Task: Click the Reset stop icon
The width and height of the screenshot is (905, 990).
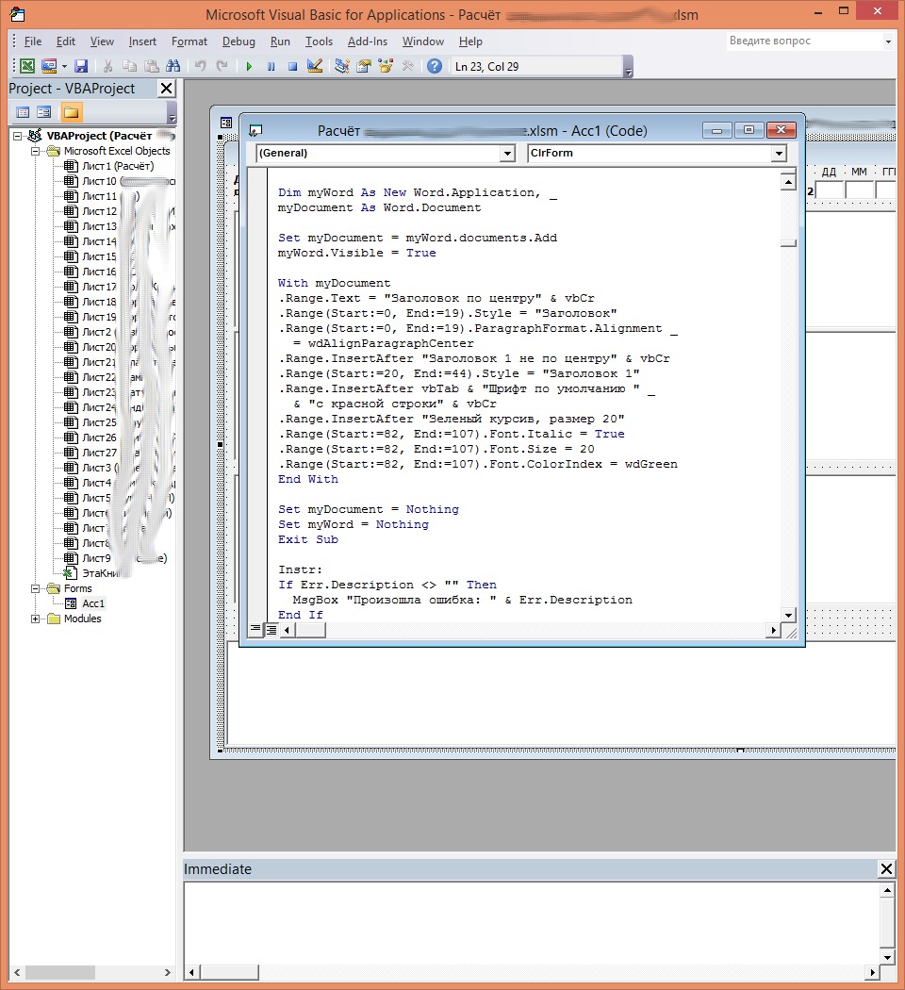Action: click(x=292, y=66)
